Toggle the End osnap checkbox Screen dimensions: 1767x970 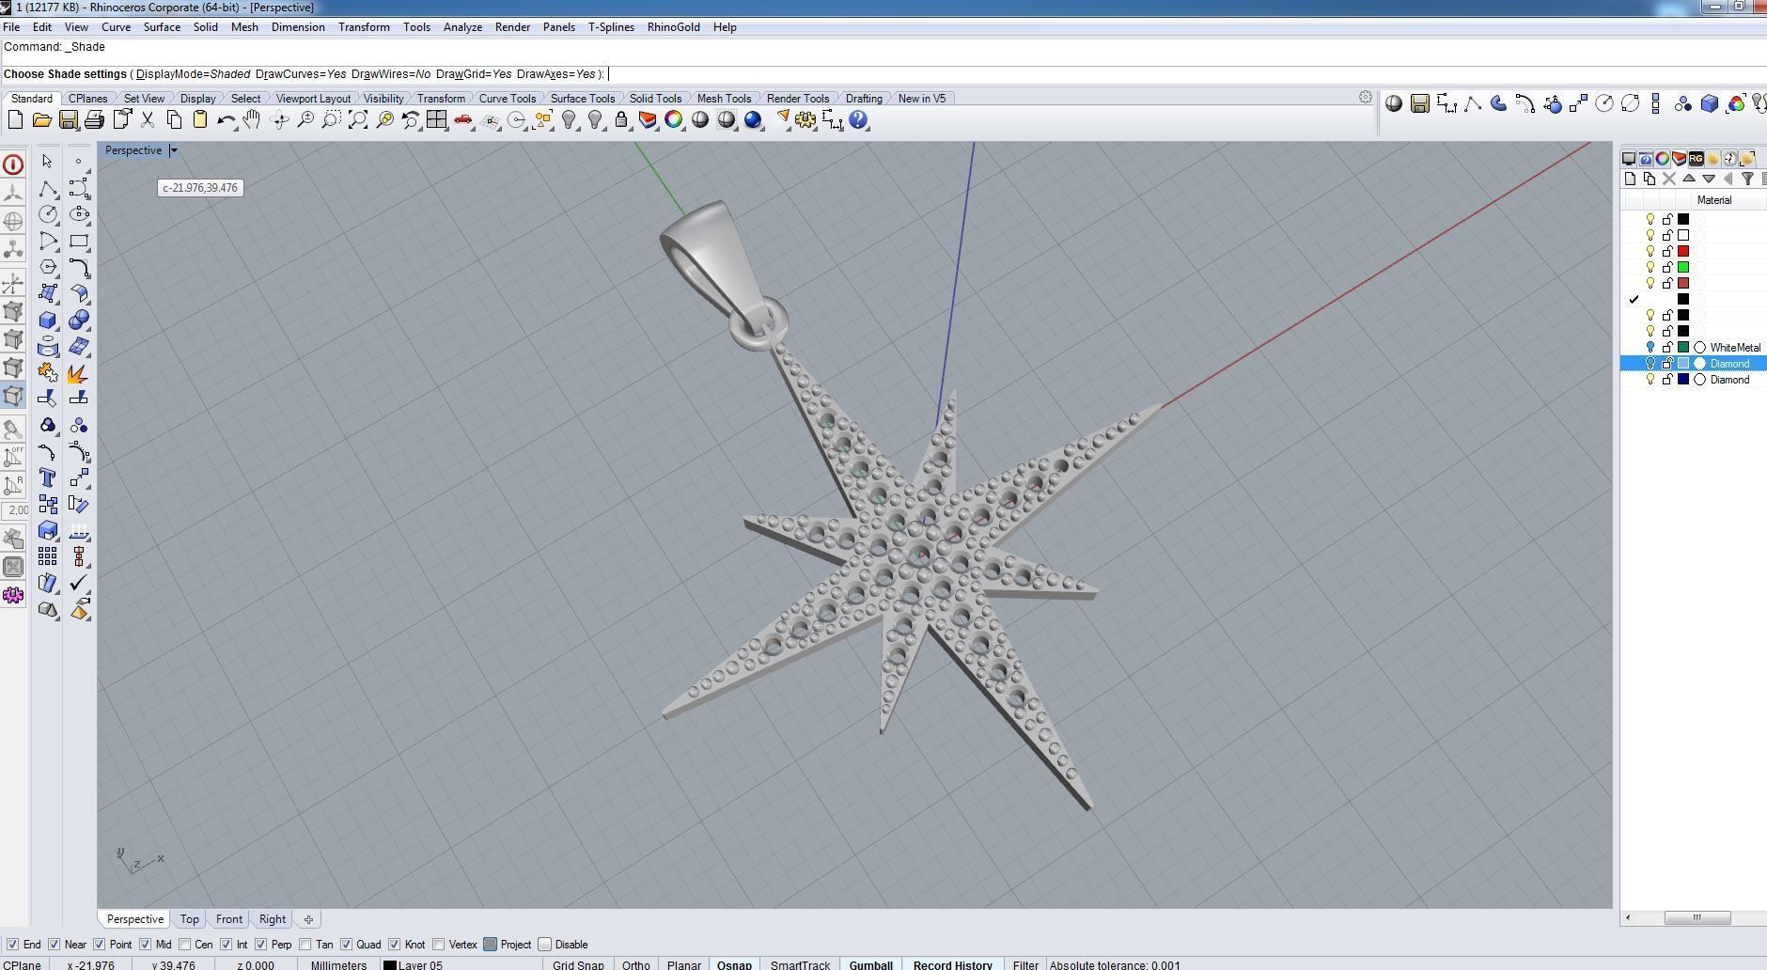point(13,945)
